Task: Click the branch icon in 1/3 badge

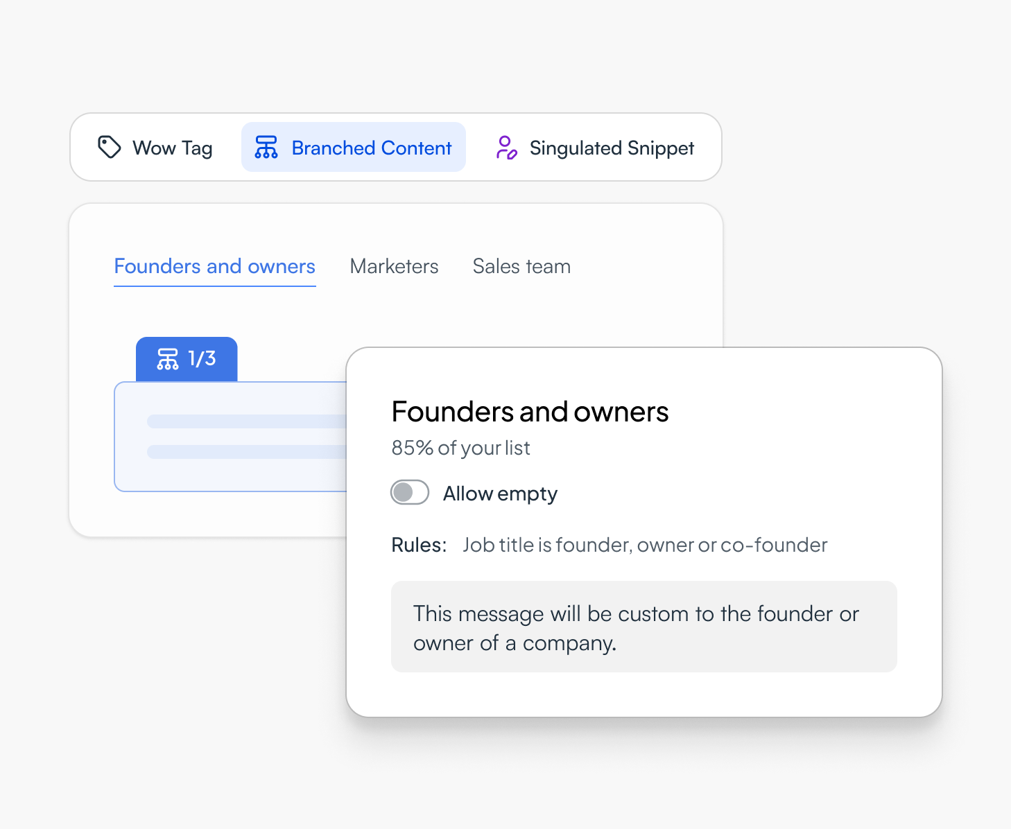Action: point(168,358)
